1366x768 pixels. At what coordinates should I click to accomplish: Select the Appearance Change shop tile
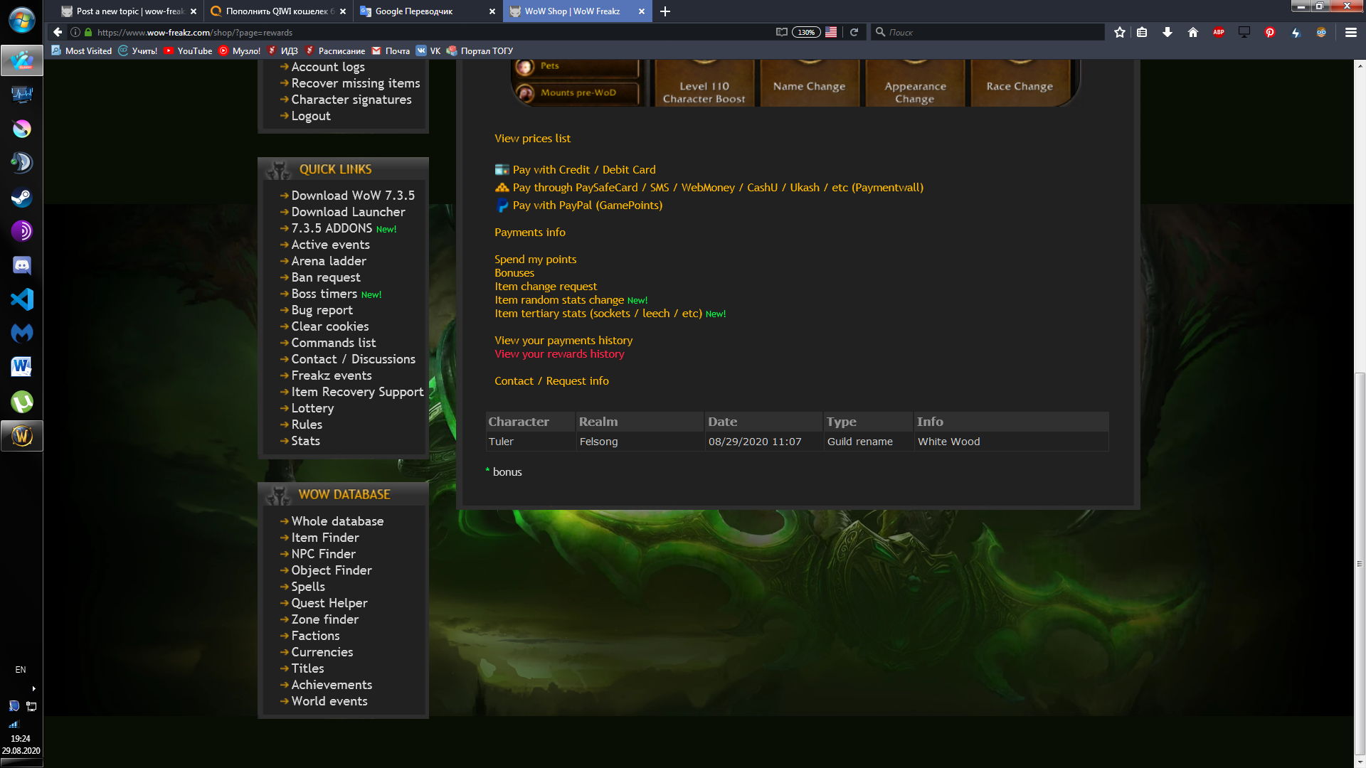pyautogui.click(x=915, y=84)
